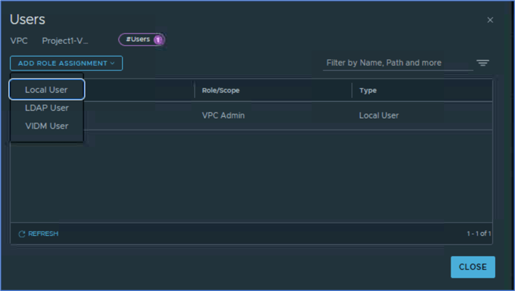Click the Users dialog title
This screenshot has width=515, height=291.
(27, 20)
